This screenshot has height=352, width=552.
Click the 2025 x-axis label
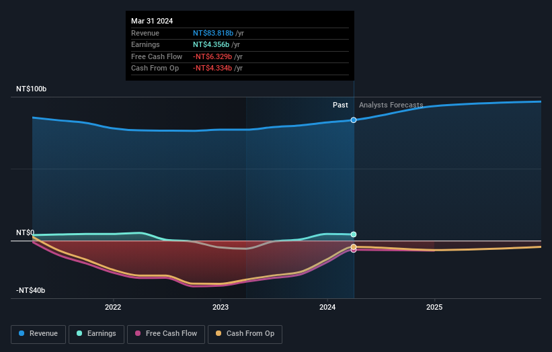pyautogui.click(x=434, y=308)
